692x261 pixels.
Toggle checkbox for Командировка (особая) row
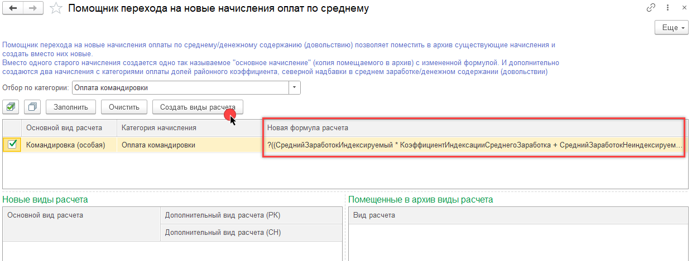tap(12, 145)
